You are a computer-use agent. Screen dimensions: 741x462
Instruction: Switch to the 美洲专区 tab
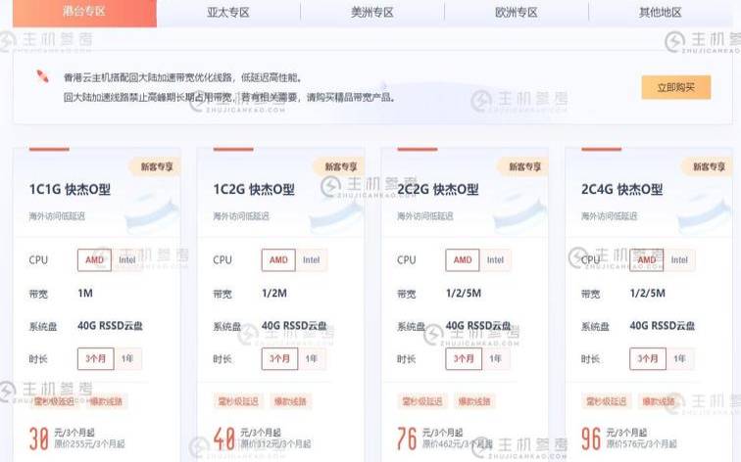pos(372,12)
